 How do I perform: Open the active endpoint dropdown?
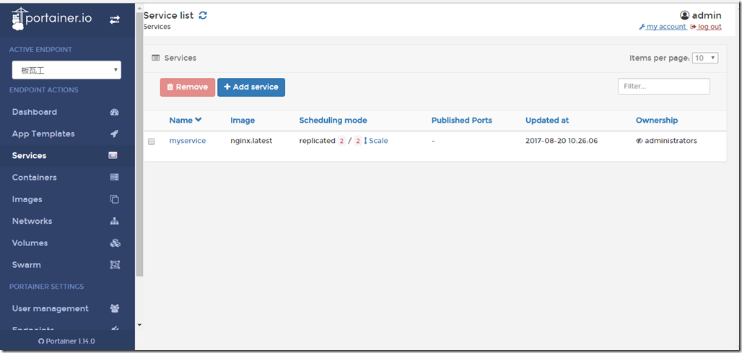[x=66, y=70]
